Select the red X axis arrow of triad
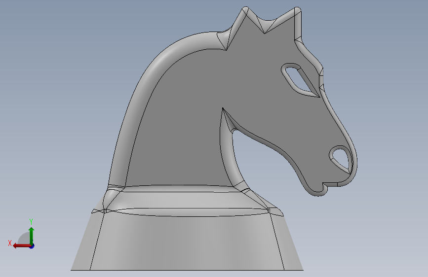The height and width of the screenshot is (277, 428). [x=22, y=246]
